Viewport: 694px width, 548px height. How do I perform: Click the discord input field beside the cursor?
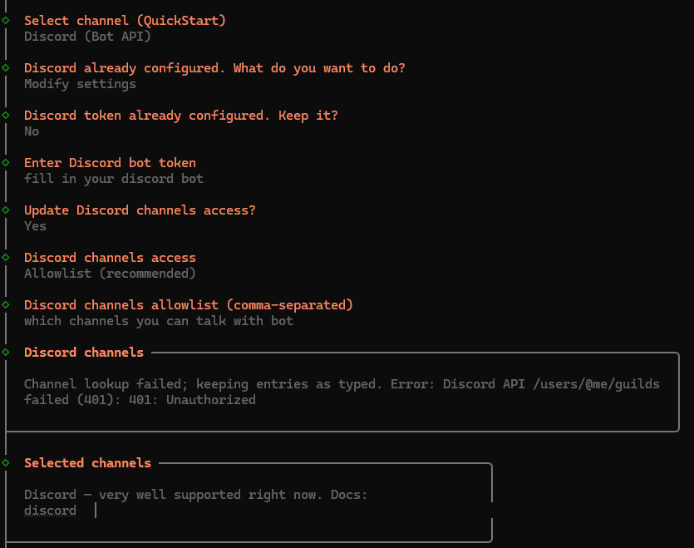point(50,510)
